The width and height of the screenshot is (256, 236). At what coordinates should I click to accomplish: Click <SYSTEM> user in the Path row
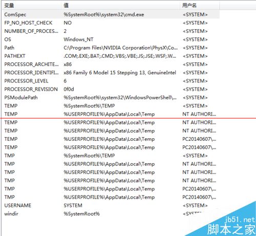pos(195,48)
